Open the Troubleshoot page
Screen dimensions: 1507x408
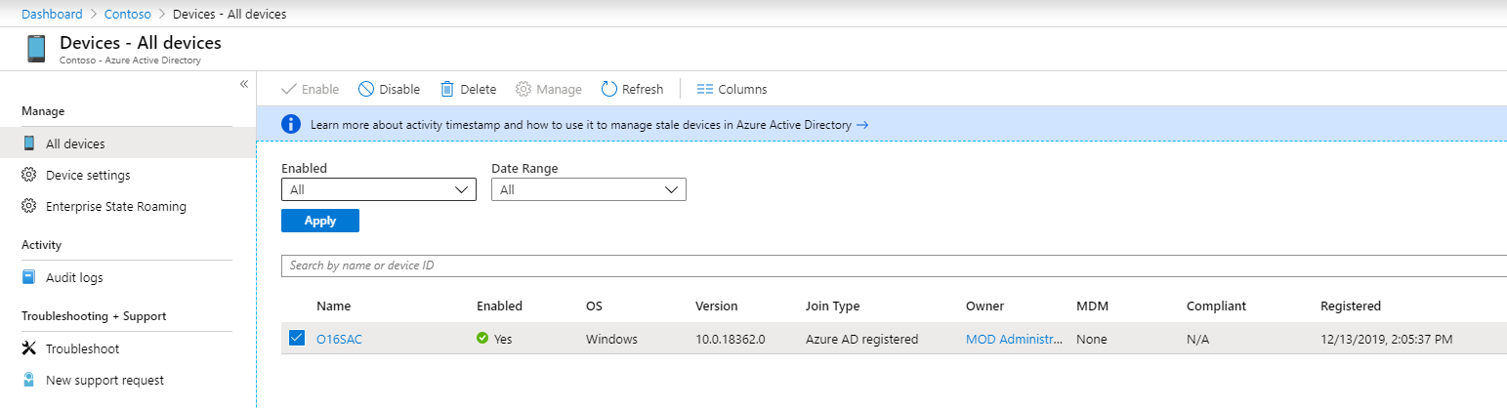(82, 348)
